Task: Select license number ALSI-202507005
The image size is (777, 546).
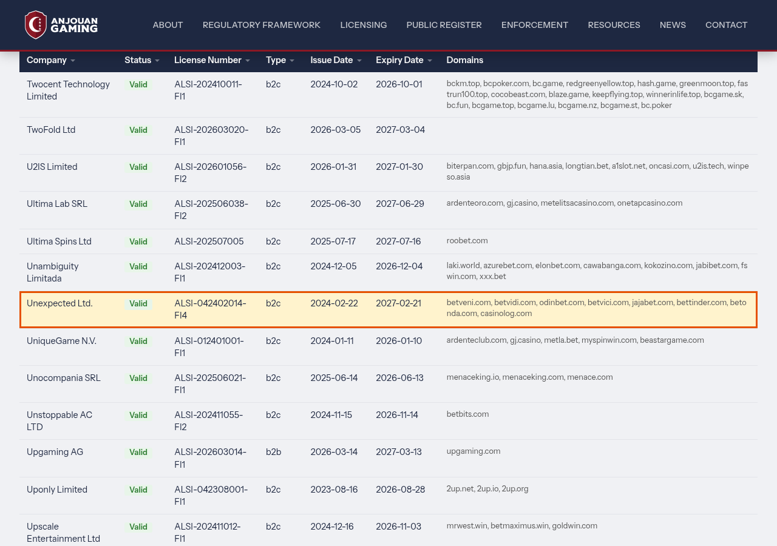Action: pos(209,241)
